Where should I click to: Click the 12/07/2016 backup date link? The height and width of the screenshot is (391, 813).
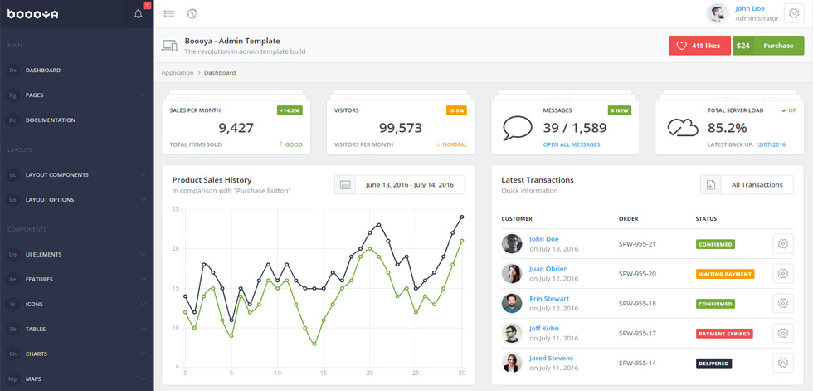771,144
